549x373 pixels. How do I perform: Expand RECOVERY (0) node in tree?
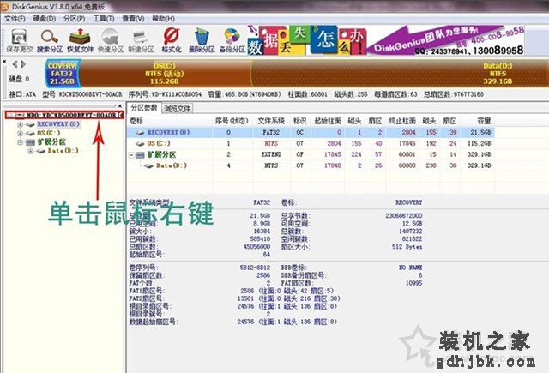point(20,124)
